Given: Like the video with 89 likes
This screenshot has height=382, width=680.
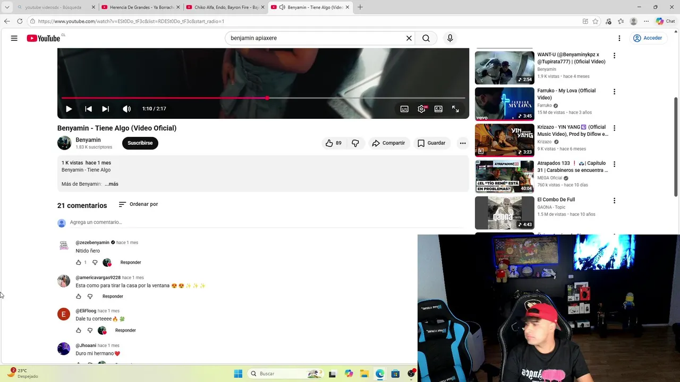Looking at the screenshot, I should point(334,143).
